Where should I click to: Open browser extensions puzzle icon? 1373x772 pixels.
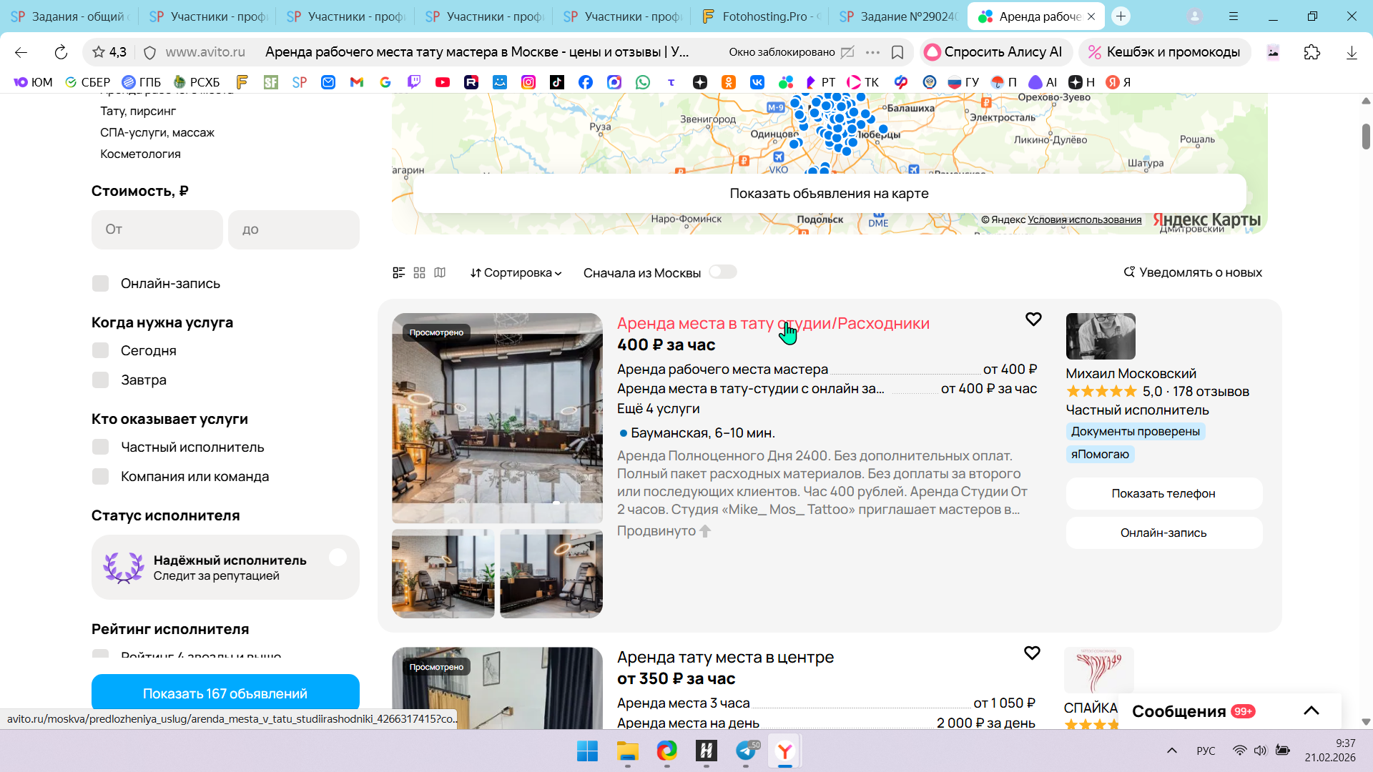[1312, 52]
